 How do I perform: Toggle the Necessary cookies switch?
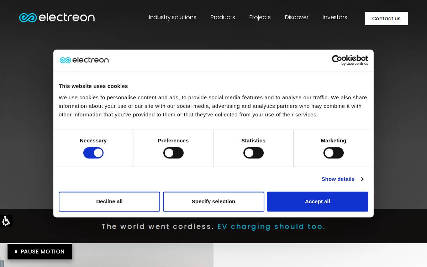click(x=93, y=153)
